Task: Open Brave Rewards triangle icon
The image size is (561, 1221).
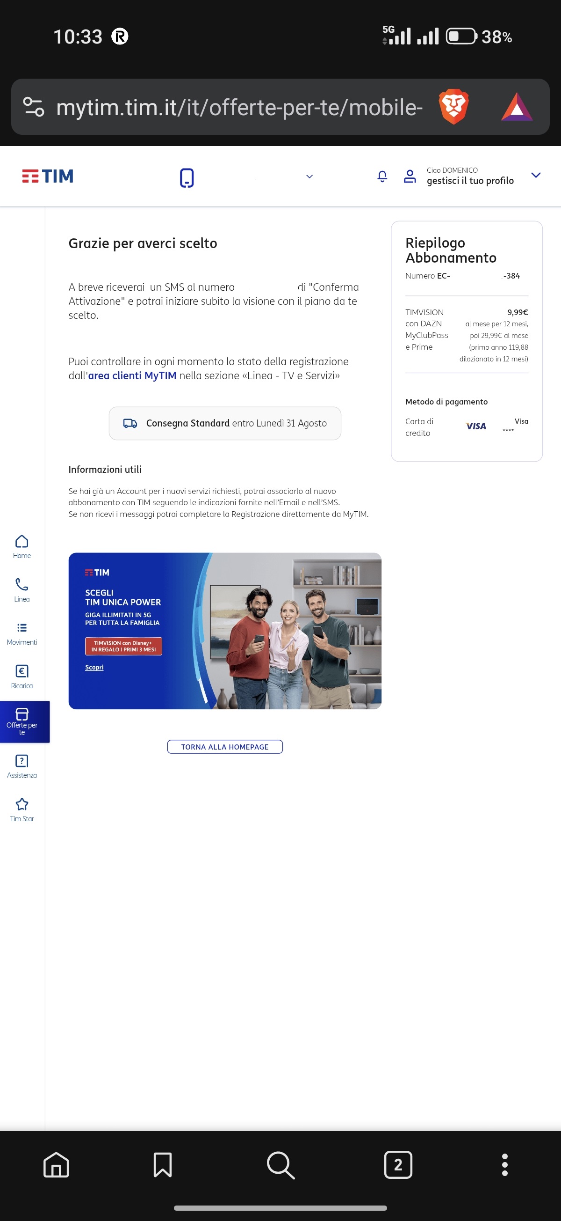Action: click(x=517, y=107)
